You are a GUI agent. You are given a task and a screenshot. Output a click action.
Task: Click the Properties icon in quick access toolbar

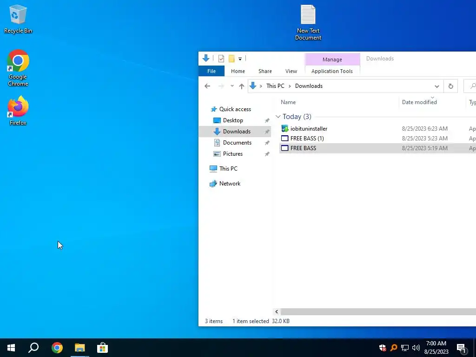tap(221, 58)
